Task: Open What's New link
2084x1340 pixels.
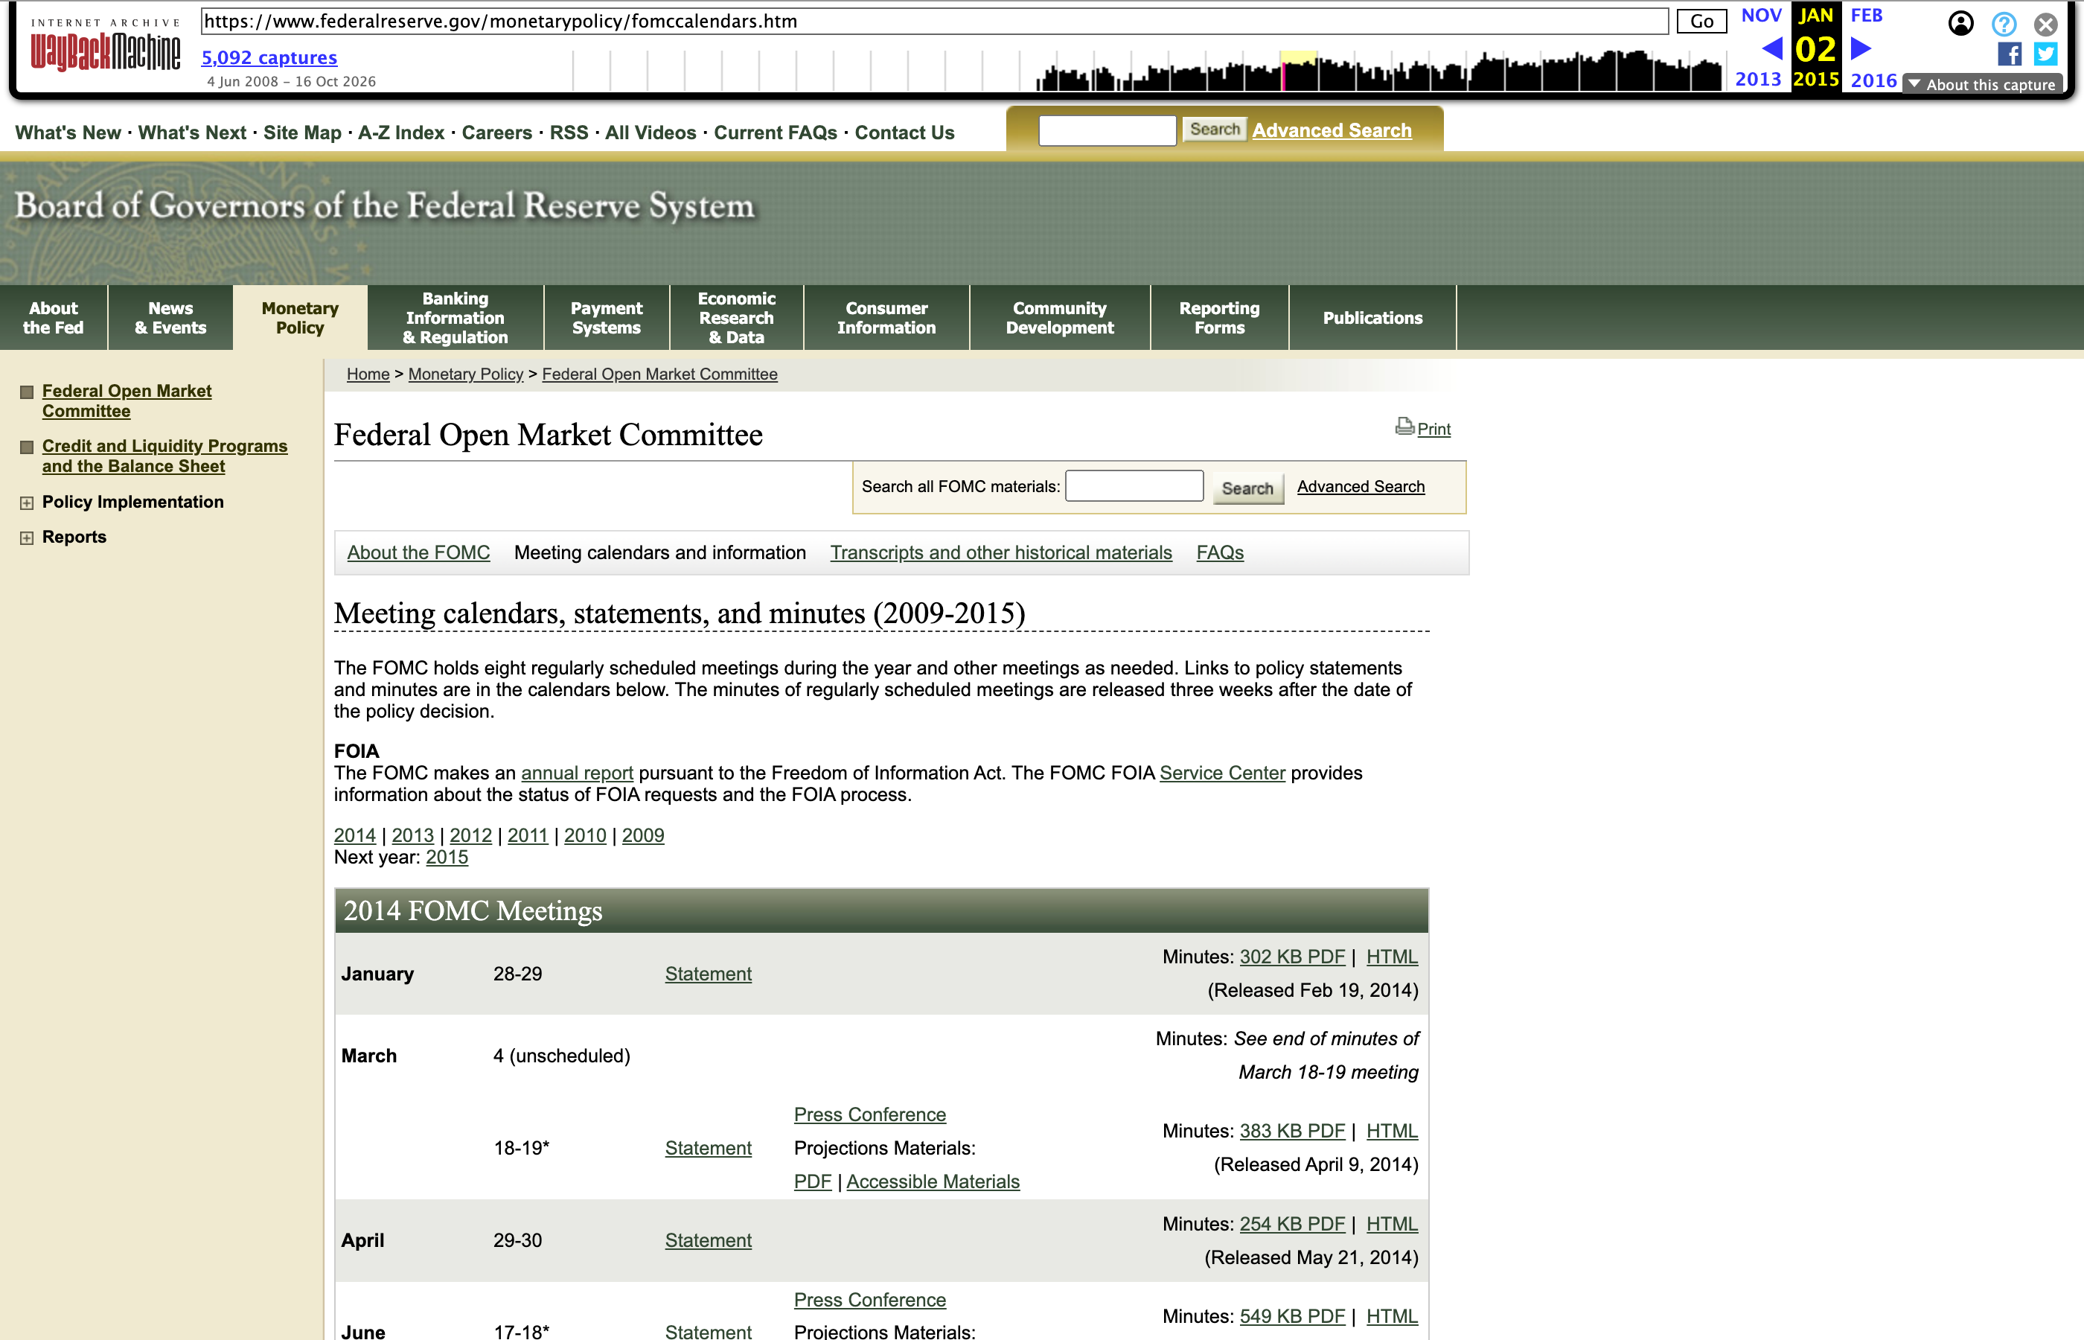Action: pos(68,133)
